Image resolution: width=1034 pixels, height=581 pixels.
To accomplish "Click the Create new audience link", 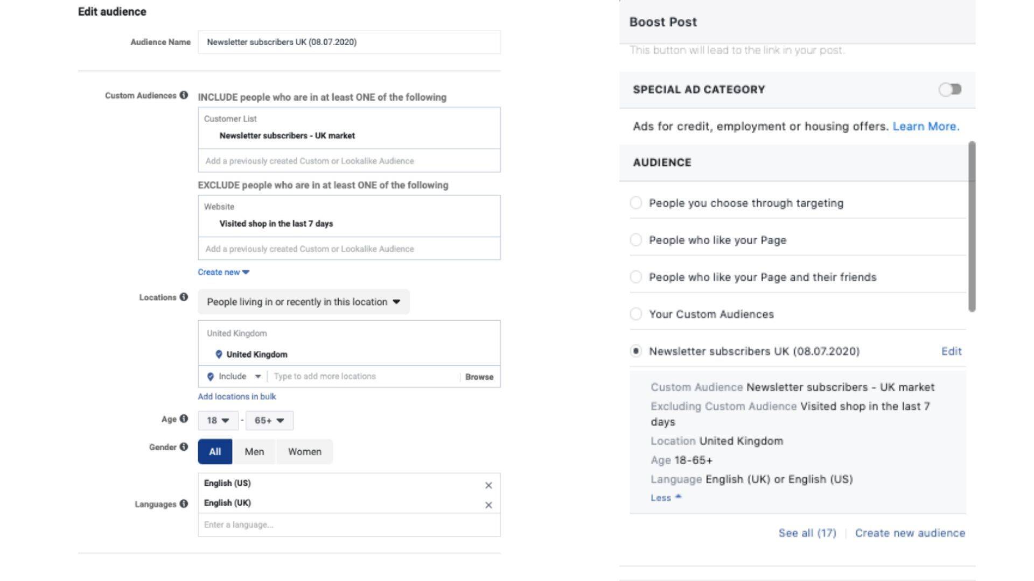I will point(910,533).
